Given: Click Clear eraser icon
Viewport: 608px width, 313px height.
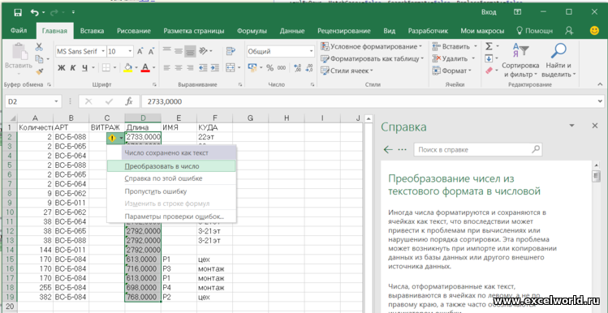Looking at the screenshot, I should point(489,71).
